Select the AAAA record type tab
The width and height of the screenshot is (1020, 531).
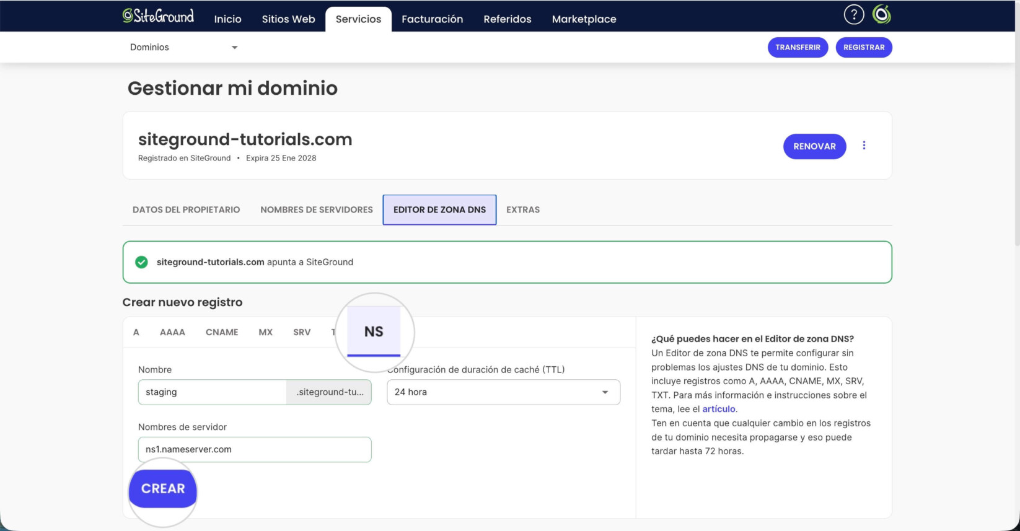tap(172, 332)
